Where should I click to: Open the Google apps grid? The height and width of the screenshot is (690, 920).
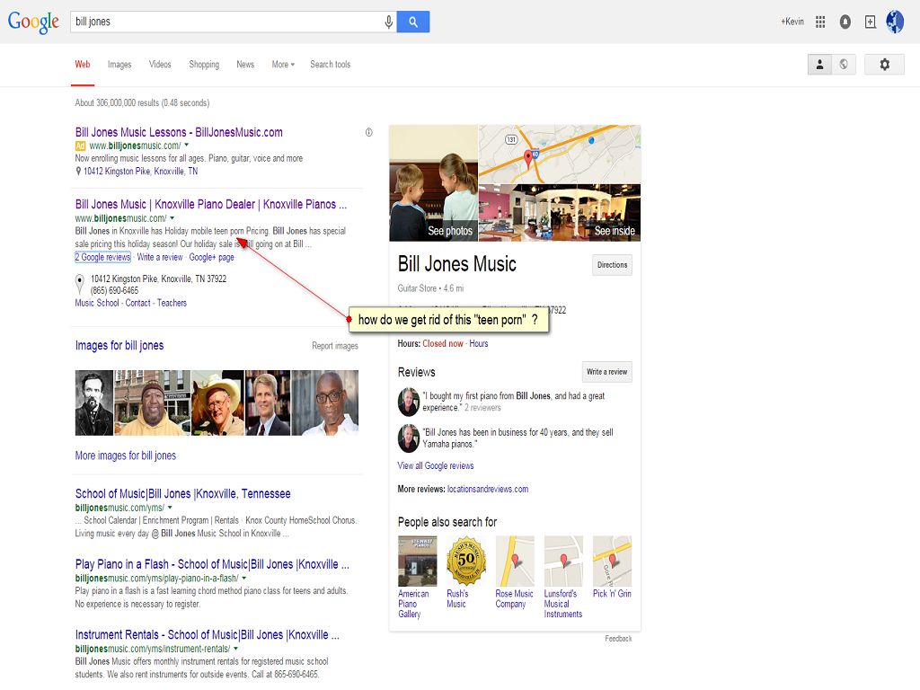pyautogui.click(x=820, y=22)
